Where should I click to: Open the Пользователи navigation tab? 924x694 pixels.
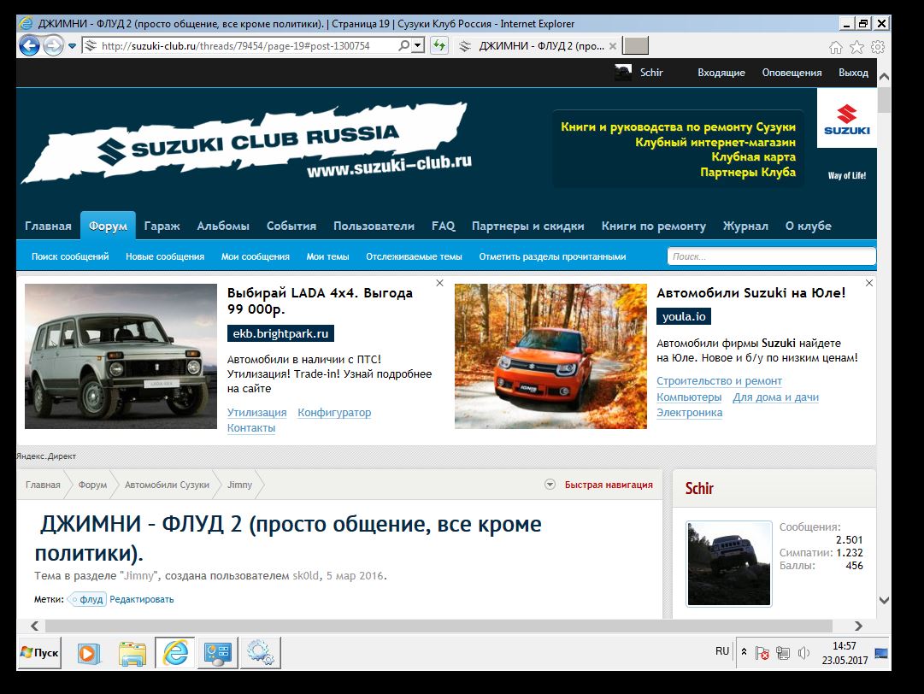click(374, 226)
